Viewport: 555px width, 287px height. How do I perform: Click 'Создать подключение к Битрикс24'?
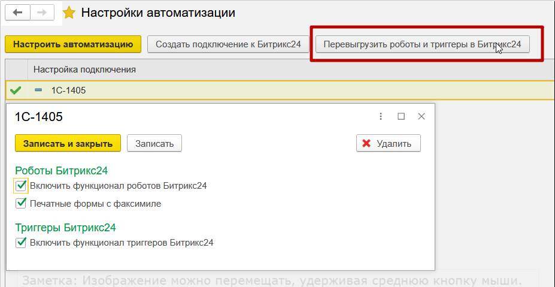coord(228,44)
